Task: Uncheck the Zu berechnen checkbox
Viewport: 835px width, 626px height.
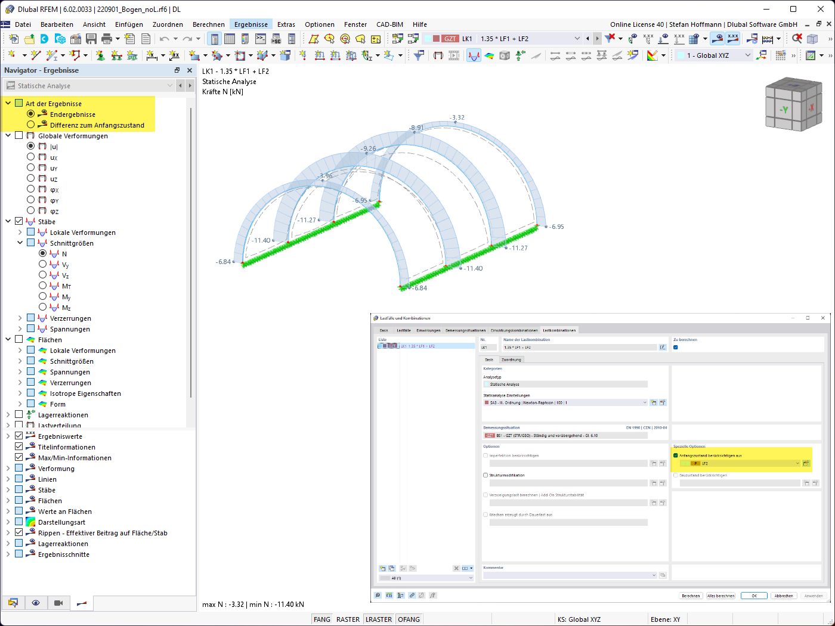Action: click(676, 347)
